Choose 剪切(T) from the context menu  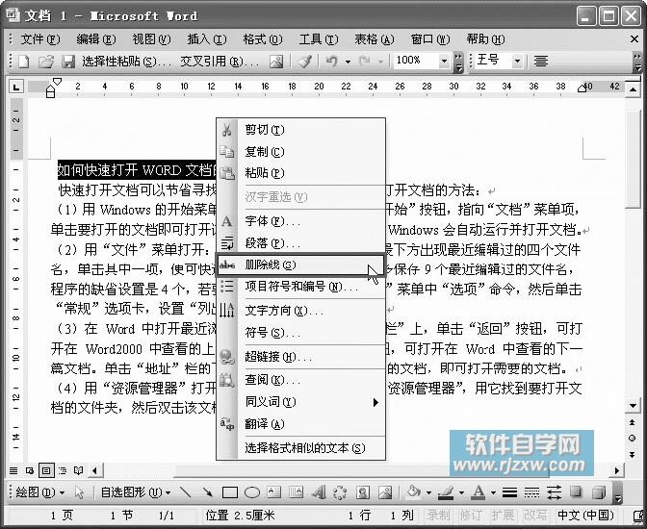pyautogui.click(x=301, y=130)
